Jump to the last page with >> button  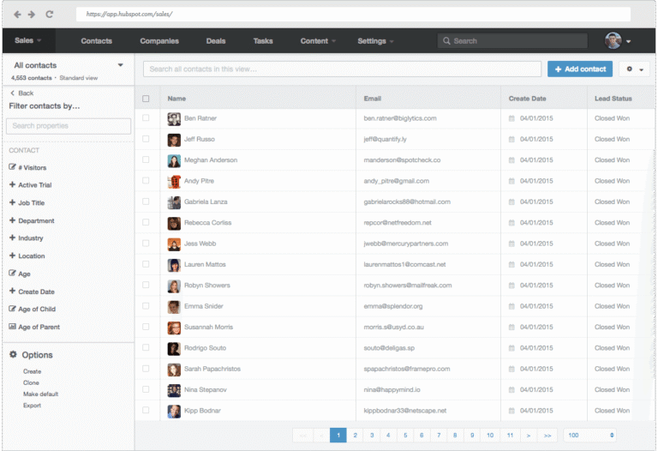(547, 435)
